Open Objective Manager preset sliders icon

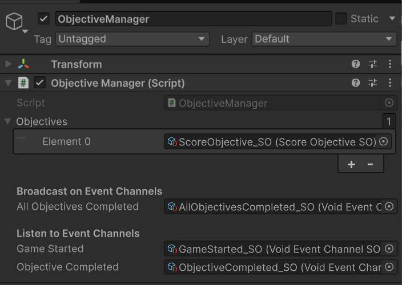tap(373, 83)
